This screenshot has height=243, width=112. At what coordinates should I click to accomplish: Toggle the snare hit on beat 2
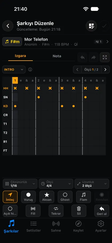click(x=38, y=97)
